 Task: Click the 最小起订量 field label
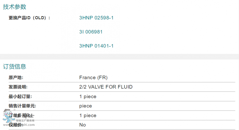tap(20, 97)
